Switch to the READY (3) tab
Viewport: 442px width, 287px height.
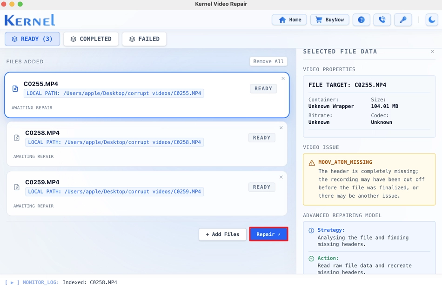point(33,39)
